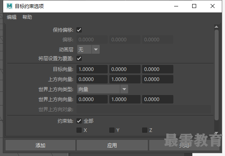Screen dimensions: 225x156
Task: Click the 世界上方向向量 second field 1.0000
Action: pos(125,99)
